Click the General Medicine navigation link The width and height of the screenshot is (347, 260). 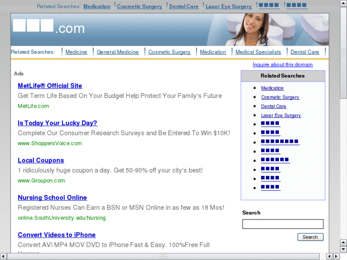pos(118,52)
